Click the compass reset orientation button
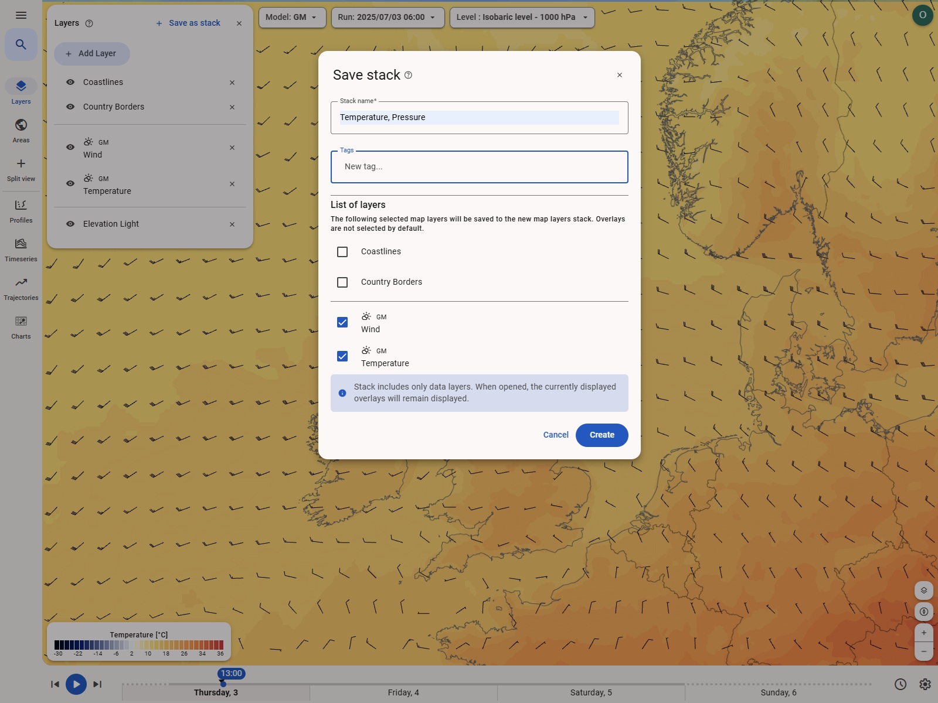This screenshot has width=938, height=703. coord(924,612)
